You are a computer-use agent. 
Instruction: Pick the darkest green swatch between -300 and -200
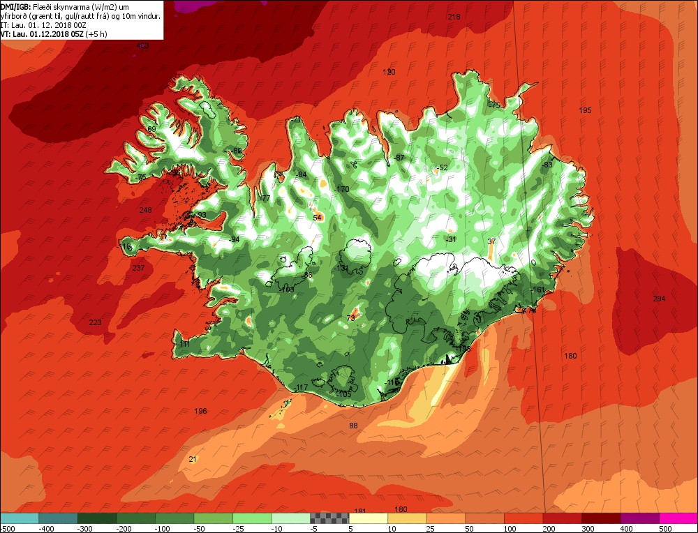(x=98, y=518)
